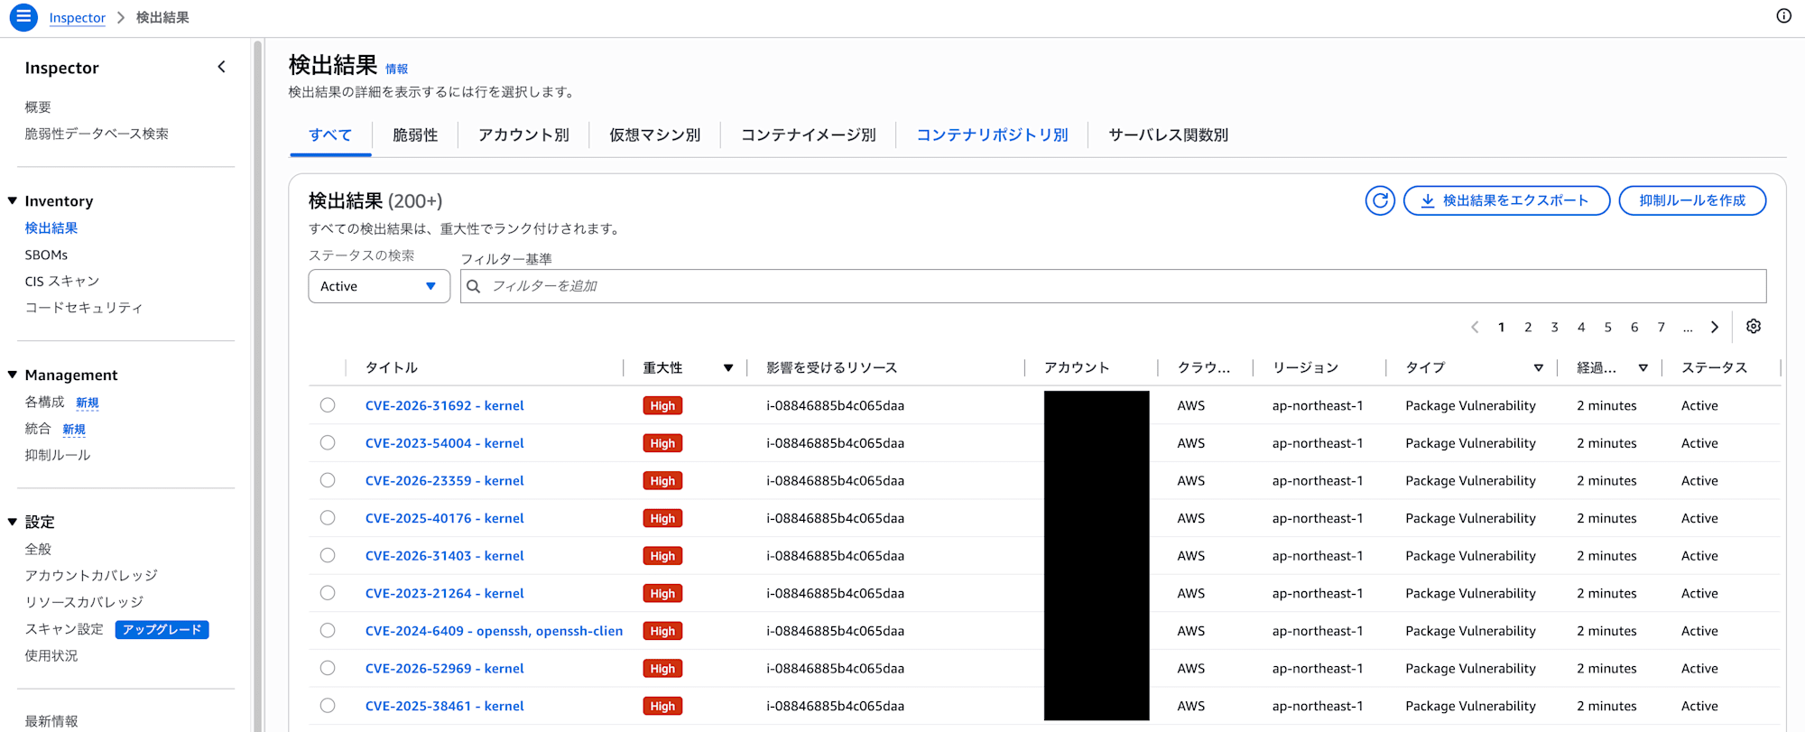Open the CVE-2025-38461 - kernel finding
1805x732 pixels.
(x=445, y=706)
